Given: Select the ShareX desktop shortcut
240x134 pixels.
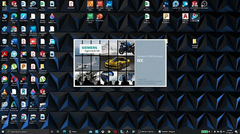Looking at the screenshot, I should pos(52,30).
